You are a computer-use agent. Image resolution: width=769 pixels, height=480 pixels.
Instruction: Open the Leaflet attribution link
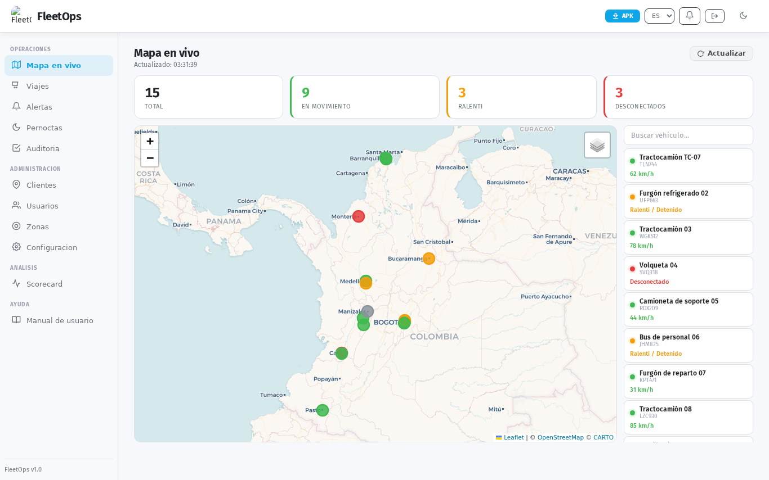click(509, 437)
